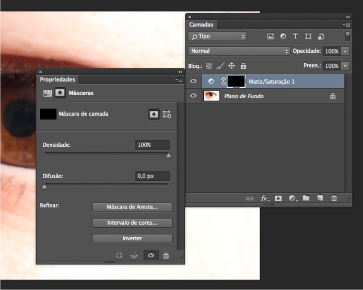Click the add layer mask icon in Camadas

[x=278, y=199]
